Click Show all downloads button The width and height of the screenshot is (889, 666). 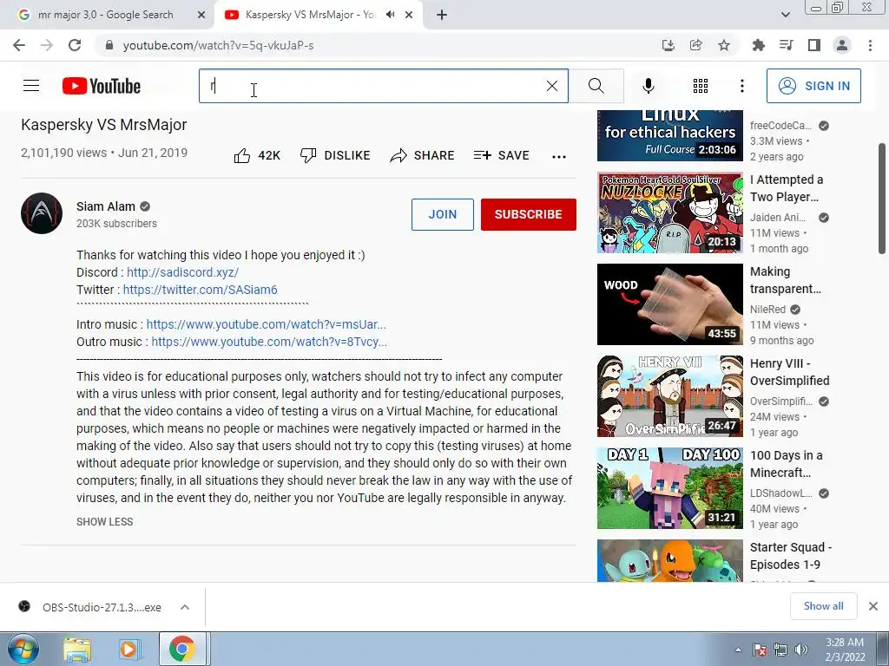pos(823,606)
